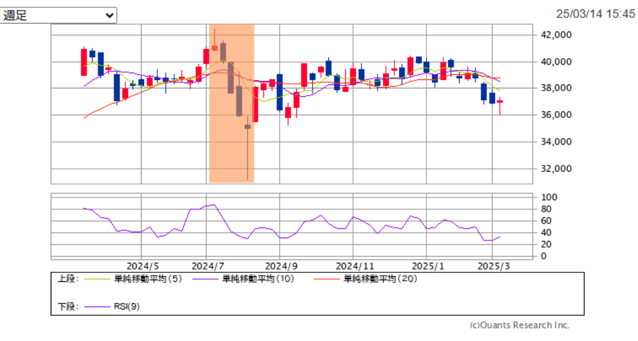The height and width of the screenshot is (341, 638).
Task: Click the Quants Research Inc. copyright text
Action: (520, 325)
